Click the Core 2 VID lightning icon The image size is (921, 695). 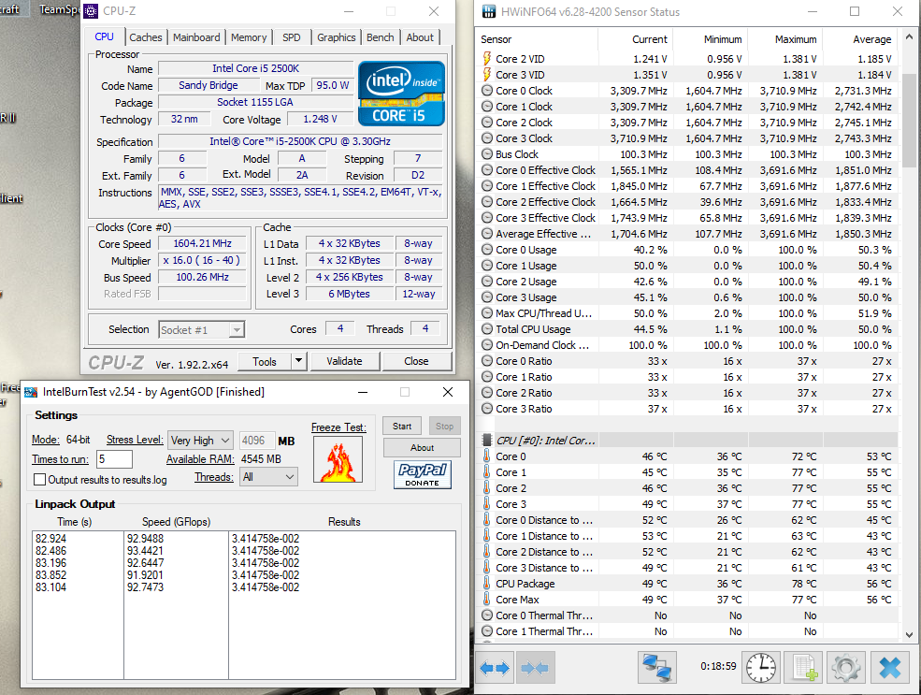pyautogui.click(x=487, y=59)
